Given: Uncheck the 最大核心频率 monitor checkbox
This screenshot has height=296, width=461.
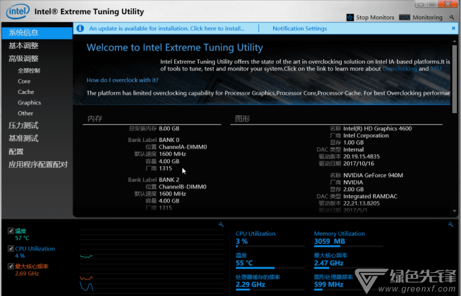Looking at the screenshot, I should 11,266.
